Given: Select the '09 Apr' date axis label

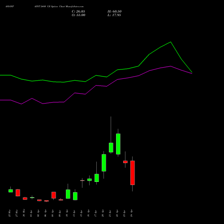Looking at the screenshot, I should click(60, 213).
